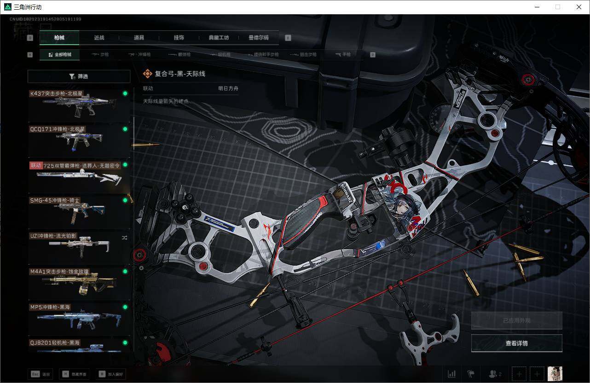Click the A key previous category indicator
Image resolution: width=590 pixels, height=383 pixels.
(30, 55)
